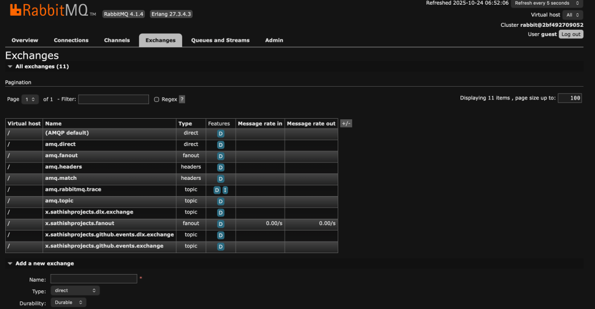Switch to the Queues and Streams tab
595x309 pixels.
click(x=220, y=40)
